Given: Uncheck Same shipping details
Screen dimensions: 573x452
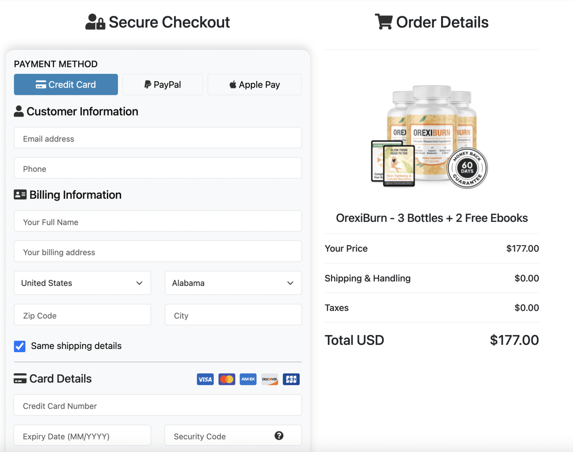Looking at the screenshot, I should [19, 346].
